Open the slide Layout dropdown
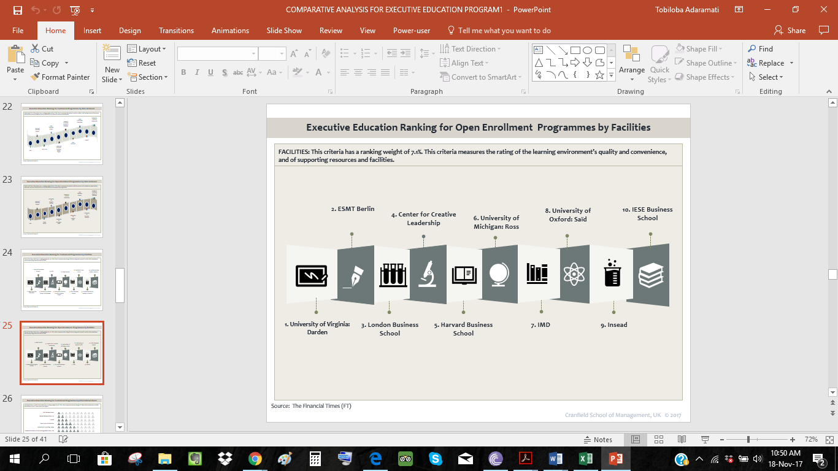Screen dimensions: 838x471 [147, 49]
